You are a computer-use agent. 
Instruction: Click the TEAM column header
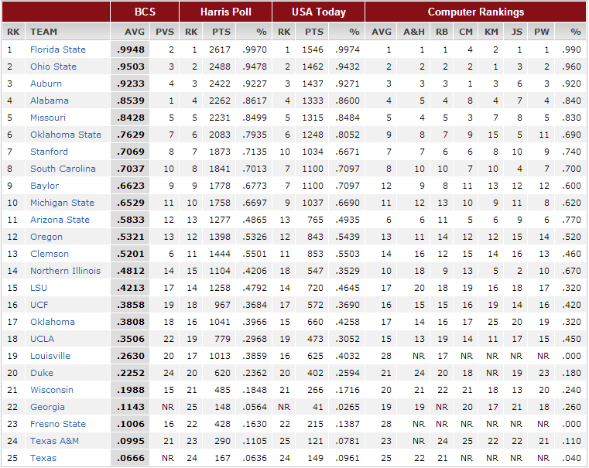[44, 32]
